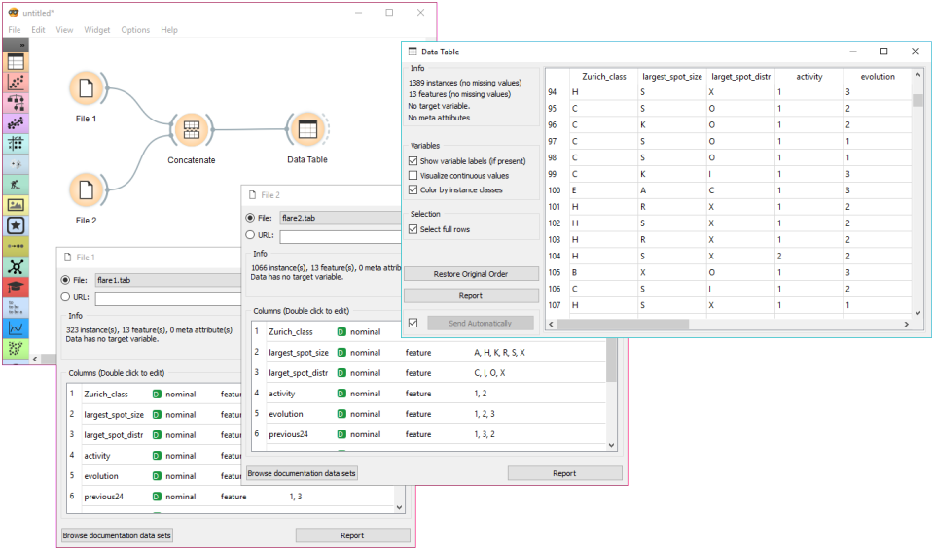The width and height of the screenshot is (934, 550).
Task: Expand the widget toolbox with double arrow
Action: pos(22,45)
